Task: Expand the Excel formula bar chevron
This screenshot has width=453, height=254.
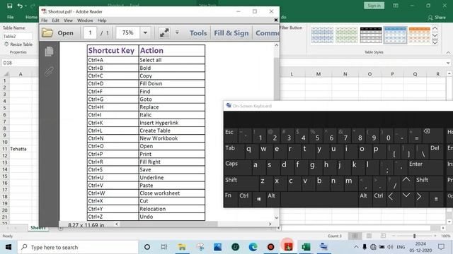Action: coord(448,63)
